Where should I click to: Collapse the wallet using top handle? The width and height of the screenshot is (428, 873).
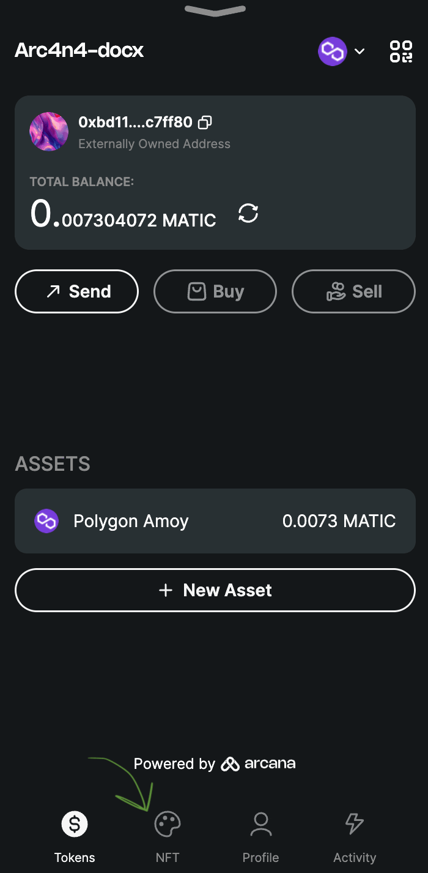[x=215, y=10]
